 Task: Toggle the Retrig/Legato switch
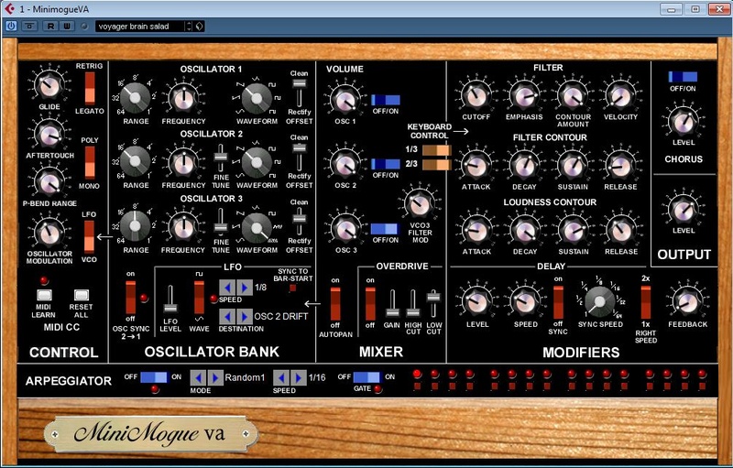[89, 88]
